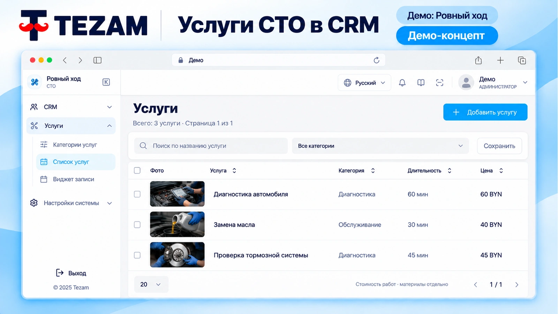Click the © 2025 Tezam footer text
The width and height of the screenshot is (558, 314).
(x=71, y=287)
